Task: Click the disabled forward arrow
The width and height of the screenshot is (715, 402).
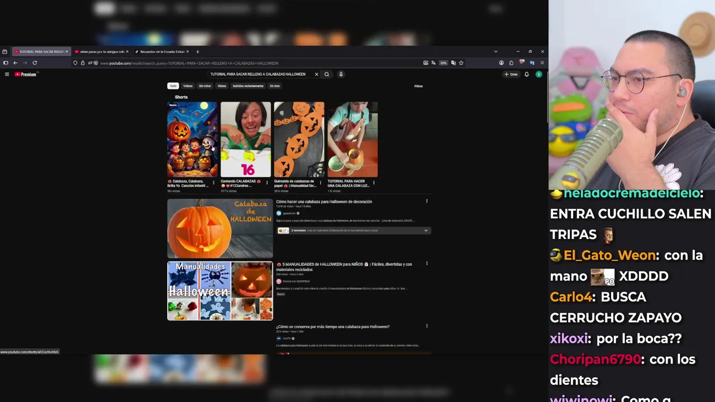Action: pyautogui.click(x=25, y=63)
